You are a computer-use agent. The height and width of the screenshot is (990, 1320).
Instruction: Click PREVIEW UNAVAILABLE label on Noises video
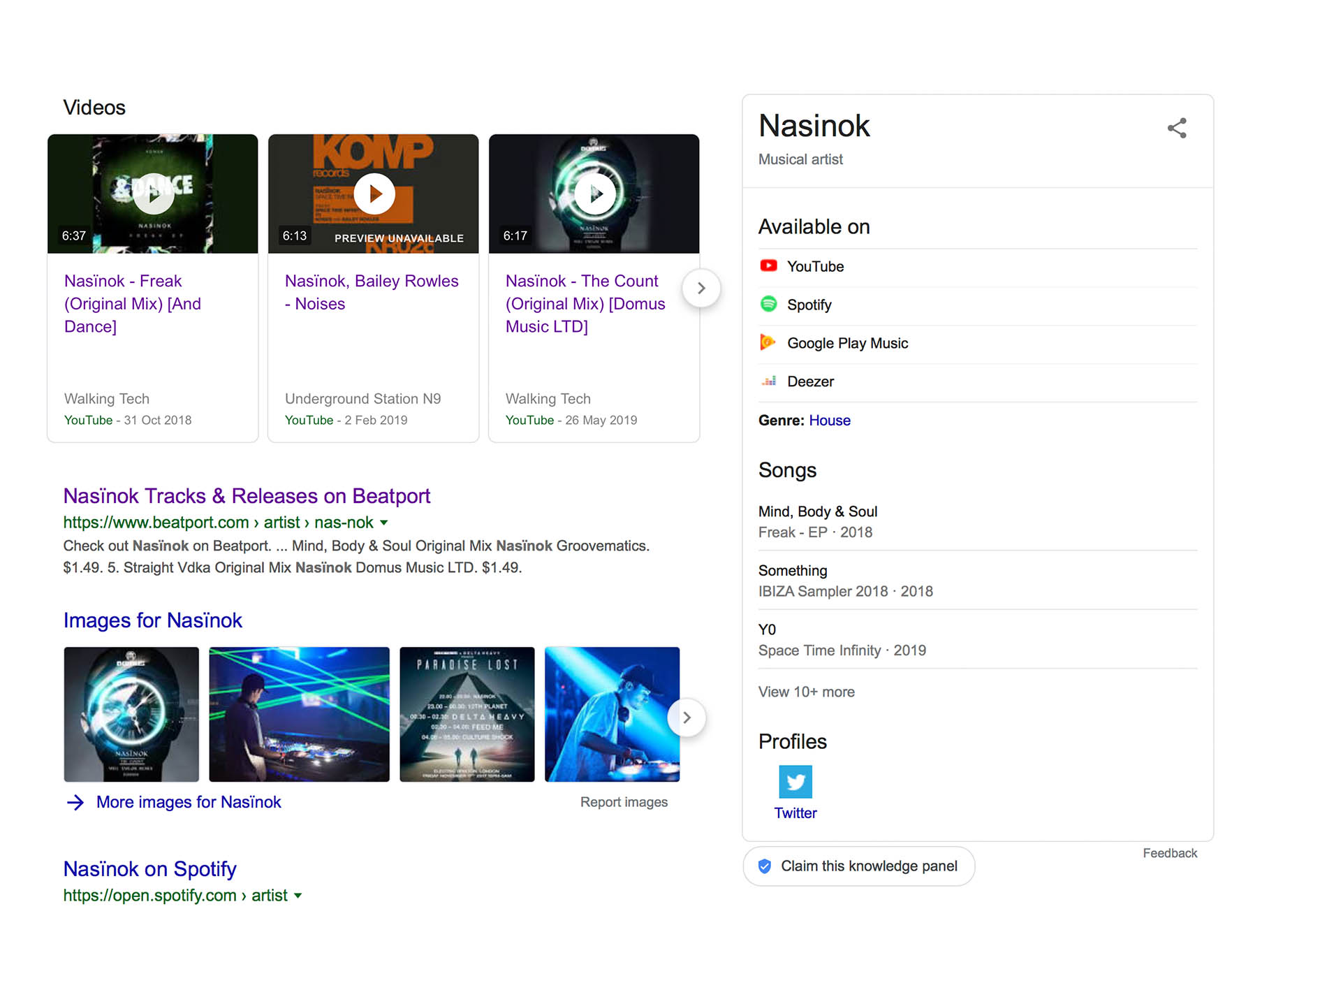click(x=399, y=238)
